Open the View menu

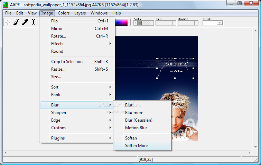click(x=32, y=13)
